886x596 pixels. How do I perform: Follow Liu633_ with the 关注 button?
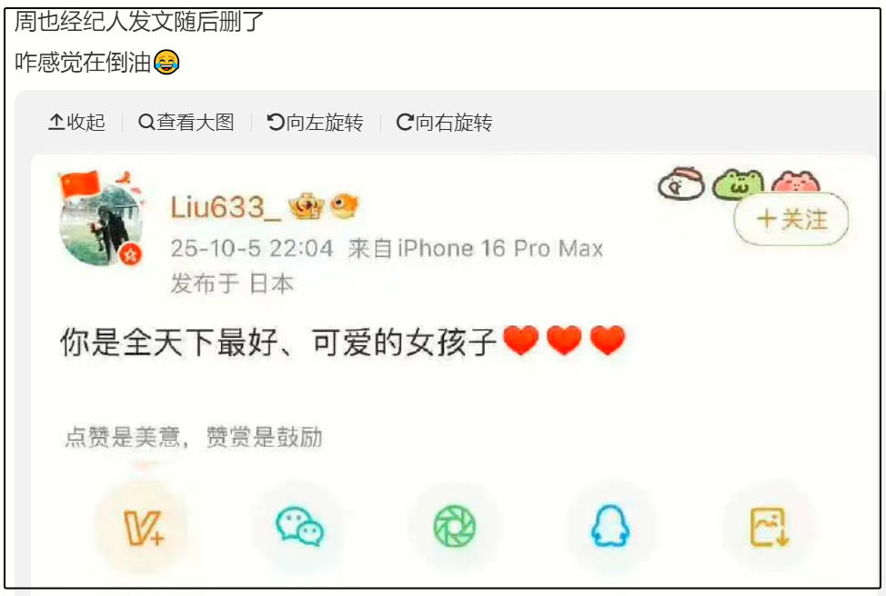click(x=791, y=219)
